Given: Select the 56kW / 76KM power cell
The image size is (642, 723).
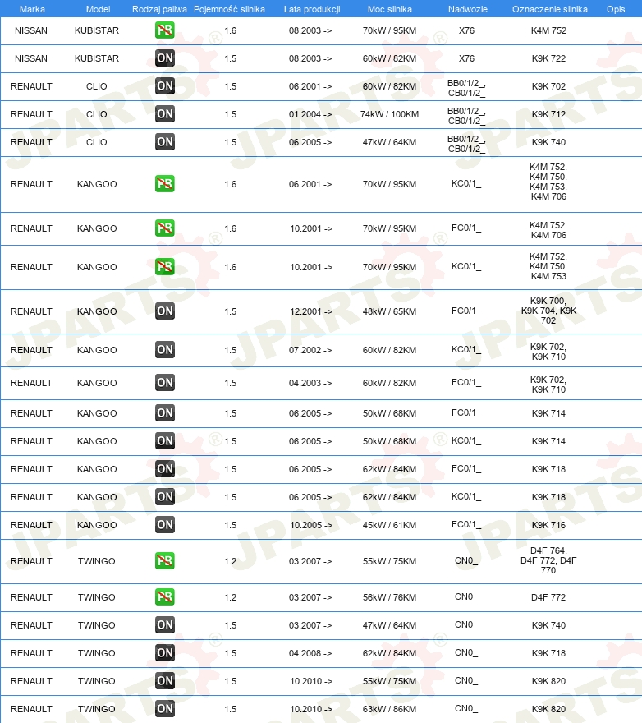Looking at the screenshot, I should [389, 597].
